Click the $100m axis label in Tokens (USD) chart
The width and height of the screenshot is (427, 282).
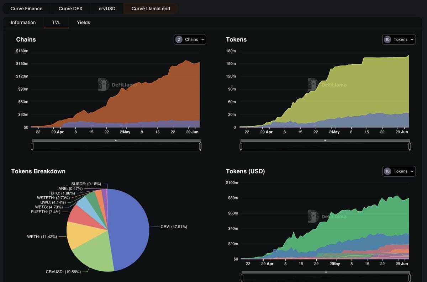[232, 183]
